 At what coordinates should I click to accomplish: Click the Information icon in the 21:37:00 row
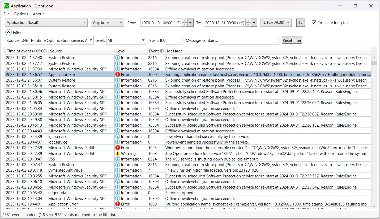pos(118,69)
